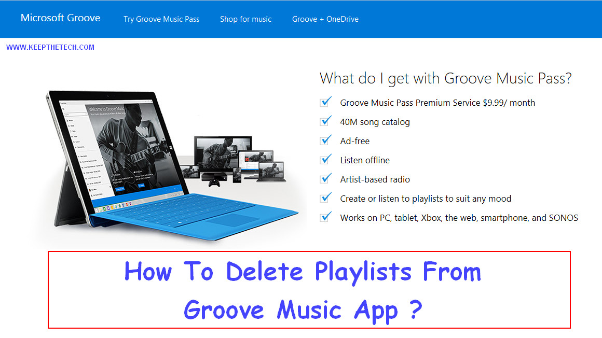Click text Create or listen to playlists to suit any mood

pyautogui.click(x=426, y=199)
